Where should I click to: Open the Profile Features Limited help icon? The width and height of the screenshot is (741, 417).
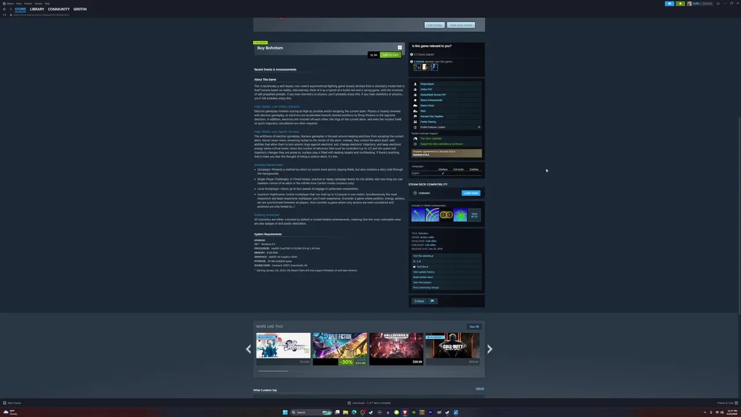coord(479,127)
